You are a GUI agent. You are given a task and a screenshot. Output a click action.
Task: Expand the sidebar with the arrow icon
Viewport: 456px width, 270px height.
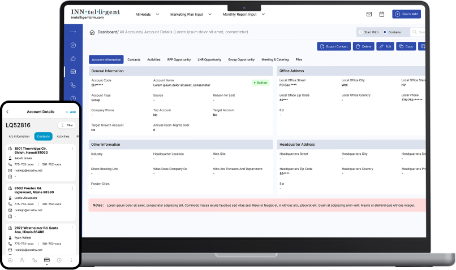pos(73,32)
